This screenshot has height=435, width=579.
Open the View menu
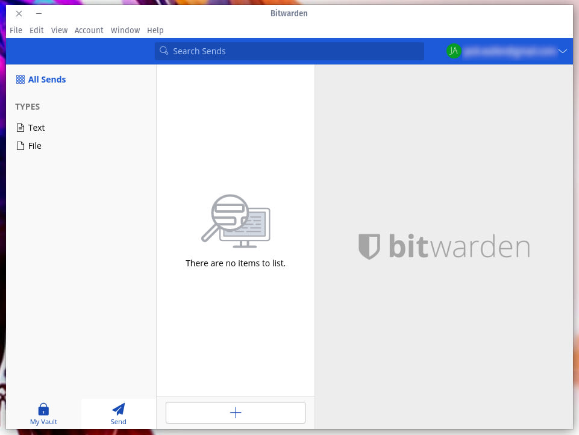coord(59,30)
